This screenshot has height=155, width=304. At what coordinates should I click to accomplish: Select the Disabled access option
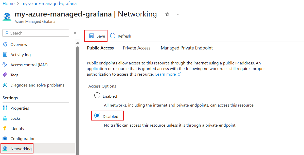tap(97, 115)
